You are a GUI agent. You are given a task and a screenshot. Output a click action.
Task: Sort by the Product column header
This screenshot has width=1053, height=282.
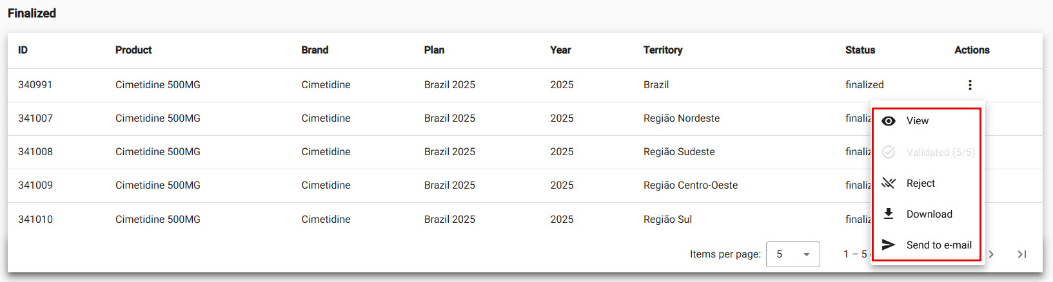(133, 50)
